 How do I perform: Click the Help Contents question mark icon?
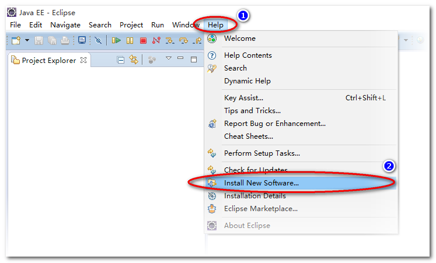212,55
